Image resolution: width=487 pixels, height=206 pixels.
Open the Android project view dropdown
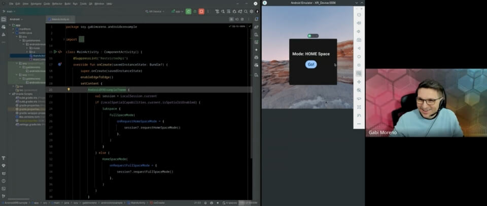pos(16,19)
